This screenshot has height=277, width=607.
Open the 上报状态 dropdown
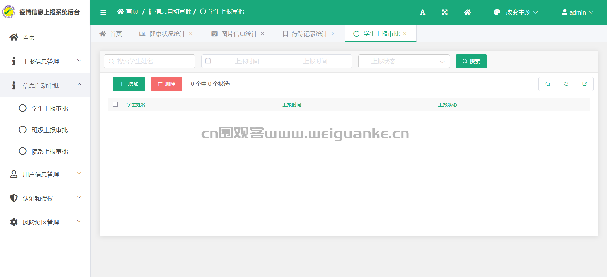pyautogui.click(x=404, y=61)
